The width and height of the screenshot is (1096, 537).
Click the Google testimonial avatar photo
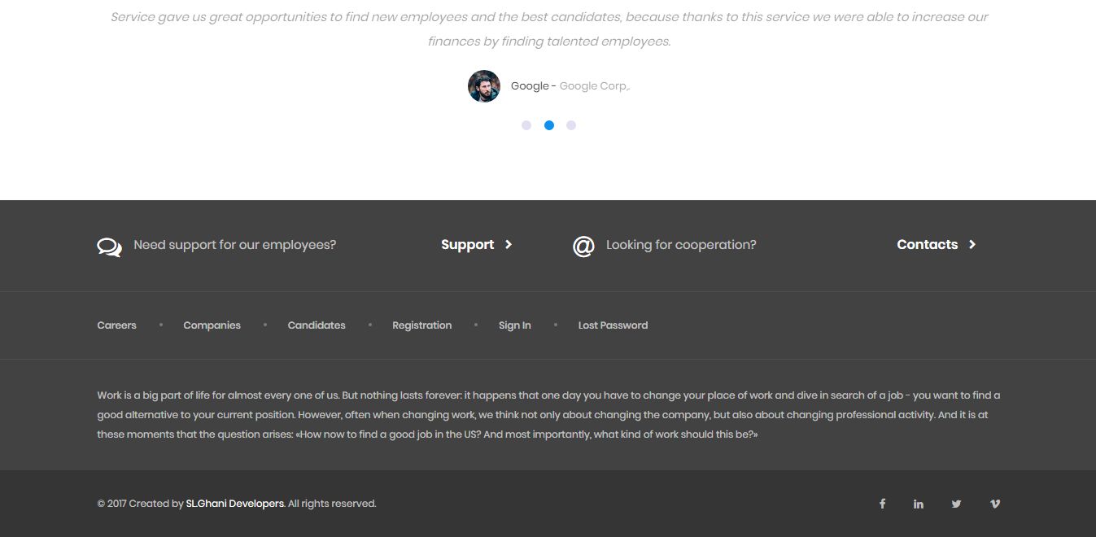pos(484,86)
